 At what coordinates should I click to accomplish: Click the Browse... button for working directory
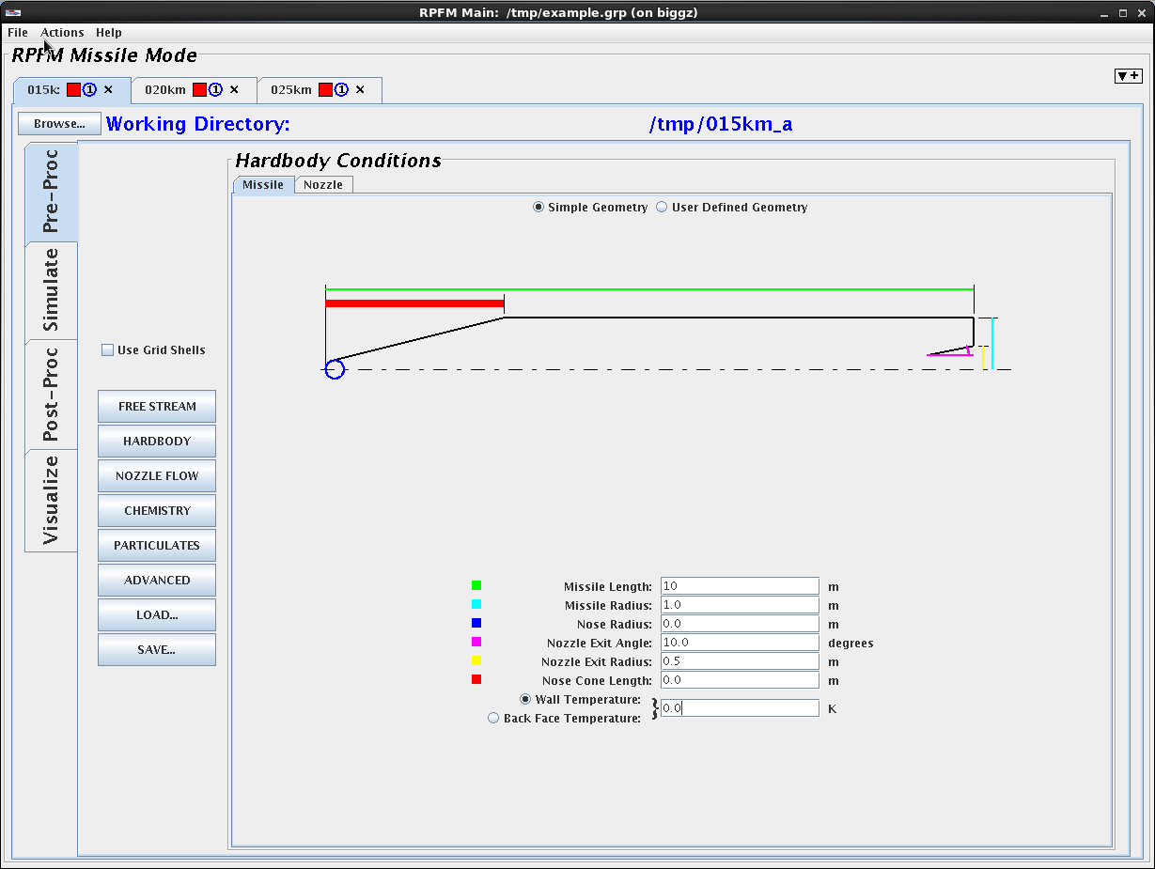click(x=59, y=124)
